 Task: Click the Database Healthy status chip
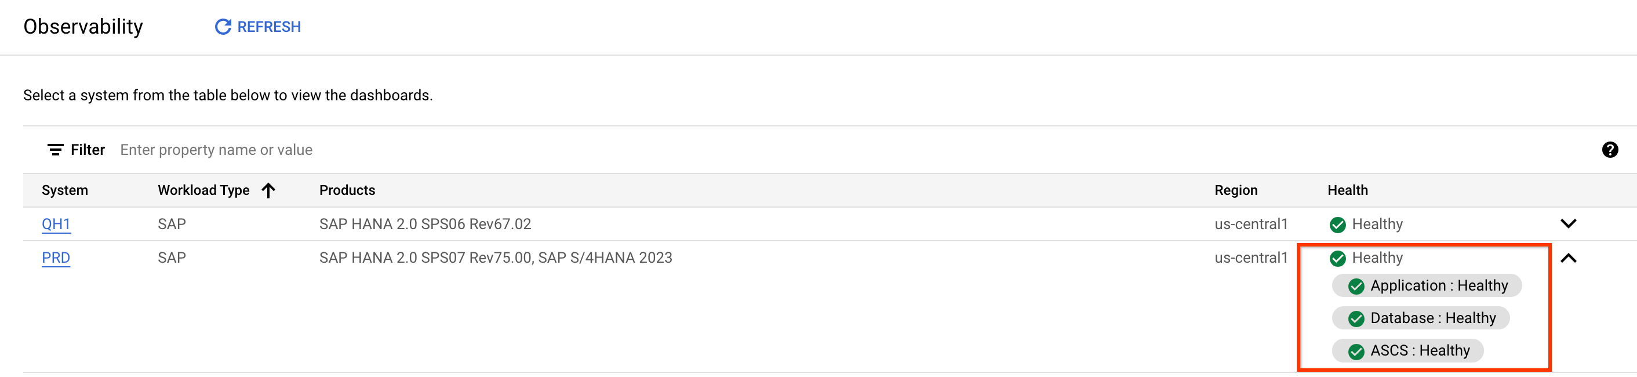pyautogui.click(x=1420, y=318)
